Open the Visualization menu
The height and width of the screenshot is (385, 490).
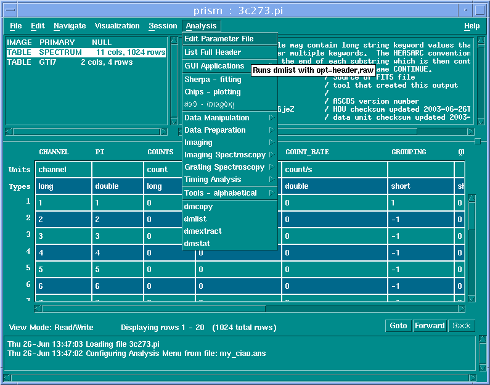(117, 26)
